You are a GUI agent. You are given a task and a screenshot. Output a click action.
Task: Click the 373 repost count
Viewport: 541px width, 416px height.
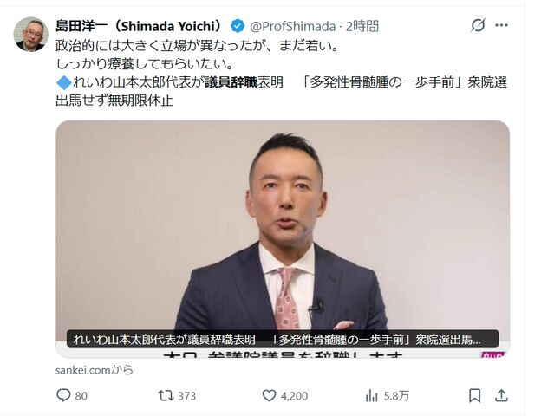click(187, 396)
